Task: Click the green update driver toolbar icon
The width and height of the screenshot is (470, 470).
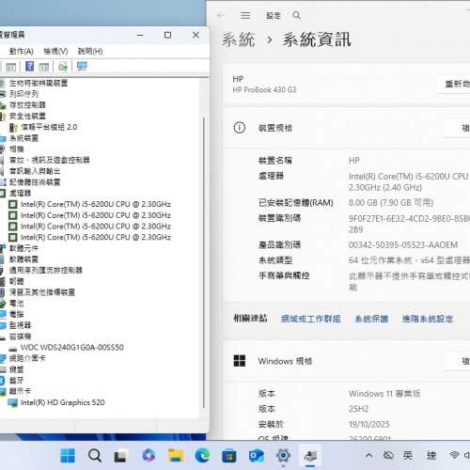Action: tap(63, 67)
